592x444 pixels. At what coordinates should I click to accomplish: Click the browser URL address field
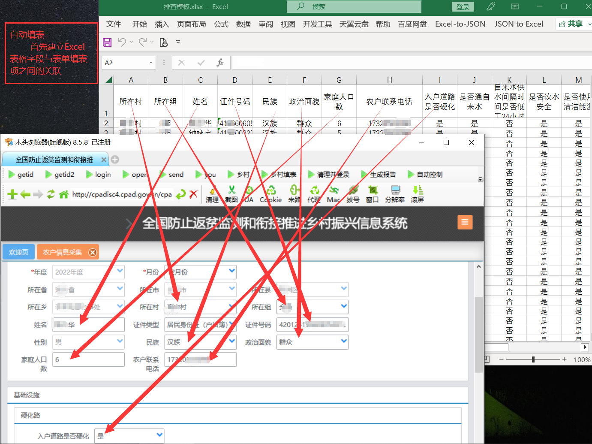pos(122,194)
